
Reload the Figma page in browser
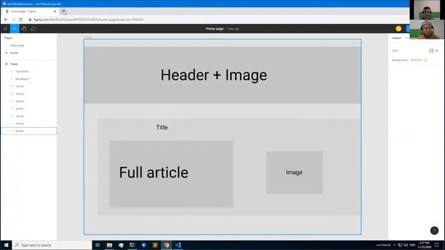pyautogui.click(x=21, y=19)
